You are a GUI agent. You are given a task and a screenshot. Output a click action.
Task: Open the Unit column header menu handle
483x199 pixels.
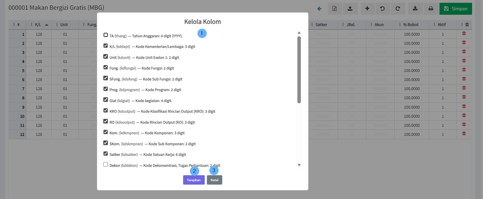click(x=57, y=25)
